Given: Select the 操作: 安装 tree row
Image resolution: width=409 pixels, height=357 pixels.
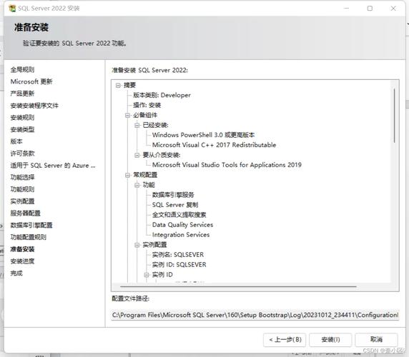Looking at the screenshot, I should point(147,105).
